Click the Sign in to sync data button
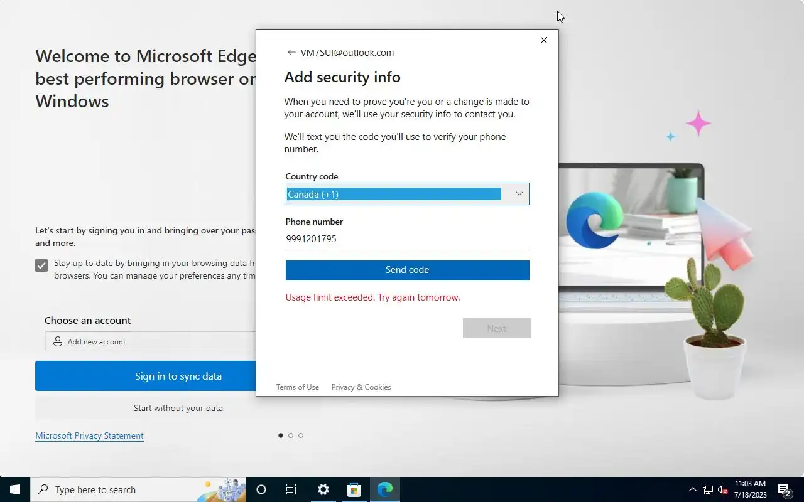 [146, 376]
